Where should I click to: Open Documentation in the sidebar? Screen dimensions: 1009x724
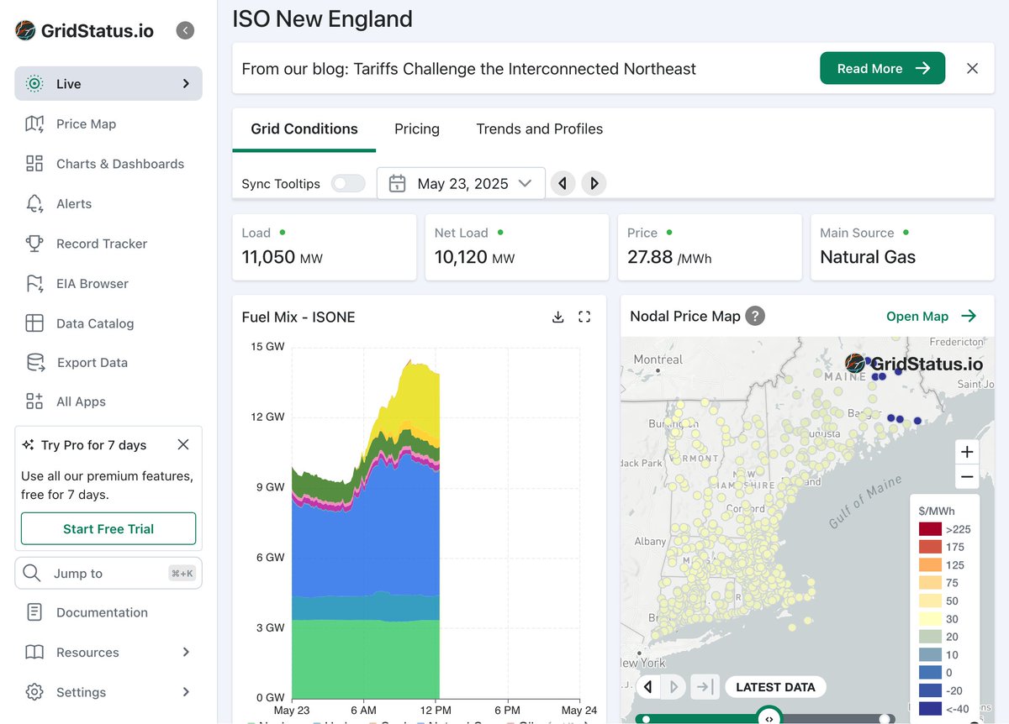pos(108,612)
